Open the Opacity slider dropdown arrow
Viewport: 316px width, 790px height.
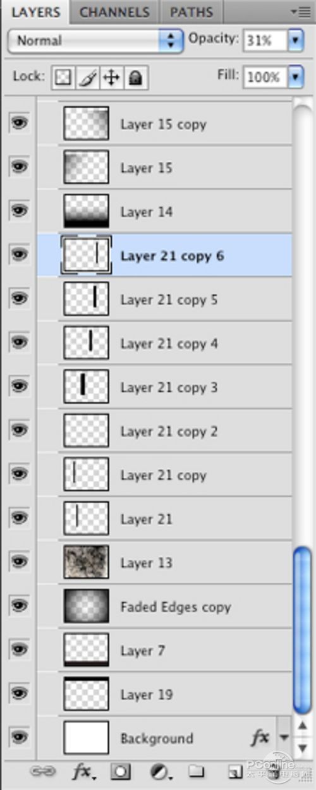point(296,41)
